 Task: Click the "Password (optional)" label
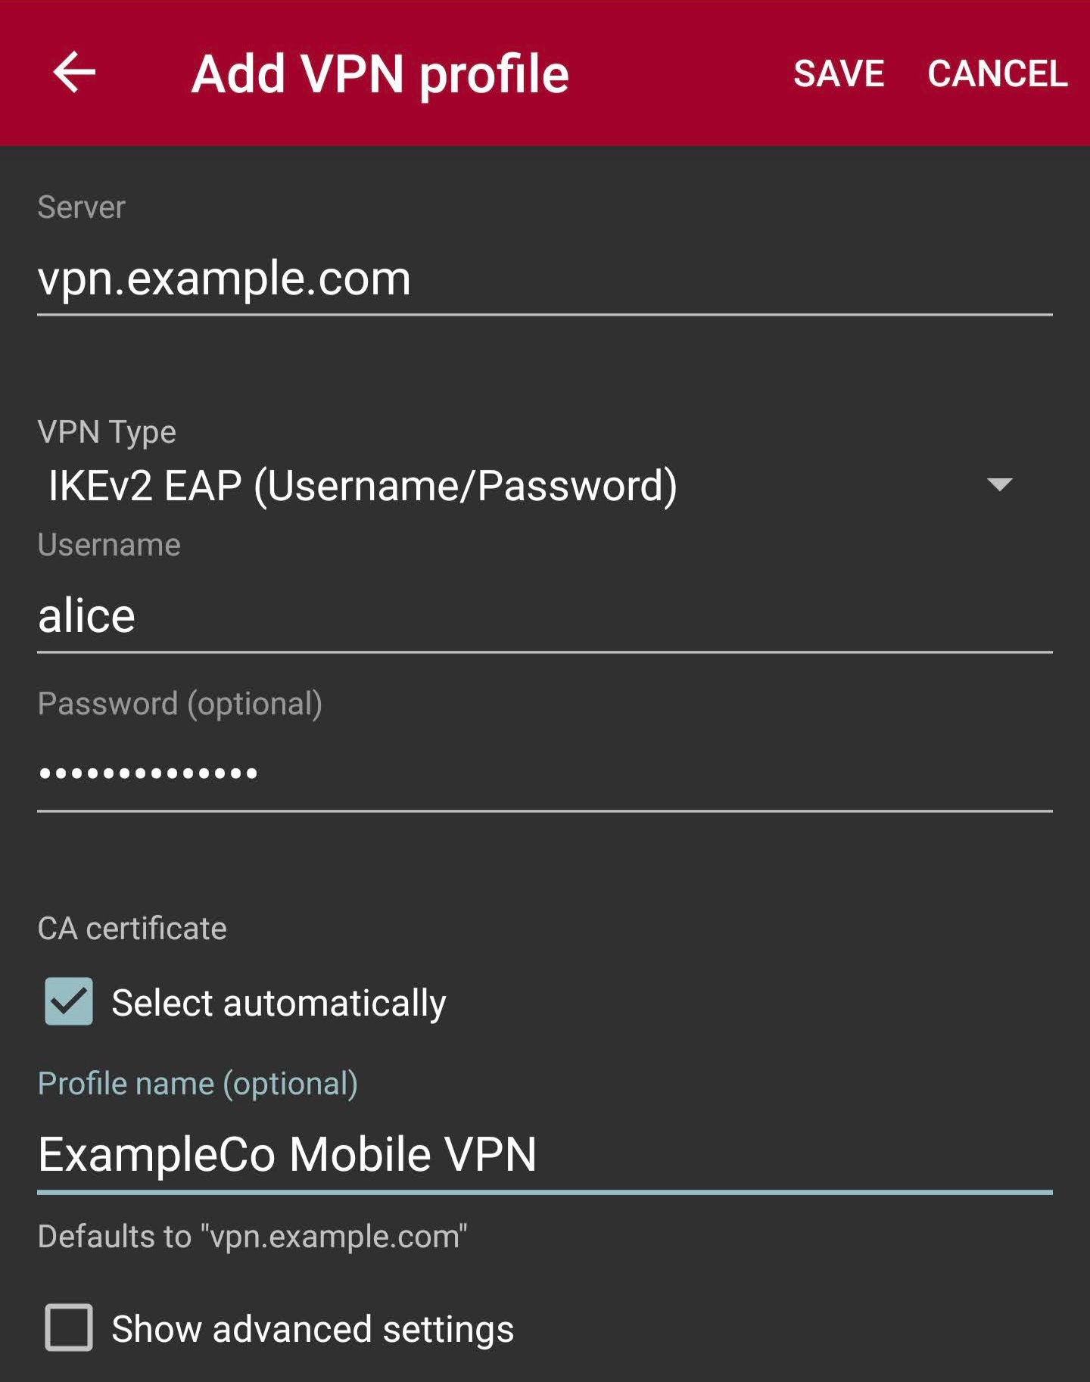[180, 704]
